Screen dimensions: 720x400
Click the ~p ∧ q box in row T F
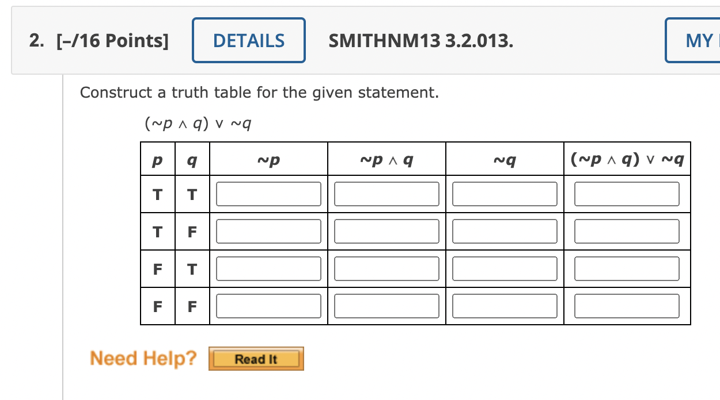pyautogui.click(x=386, y=231)
